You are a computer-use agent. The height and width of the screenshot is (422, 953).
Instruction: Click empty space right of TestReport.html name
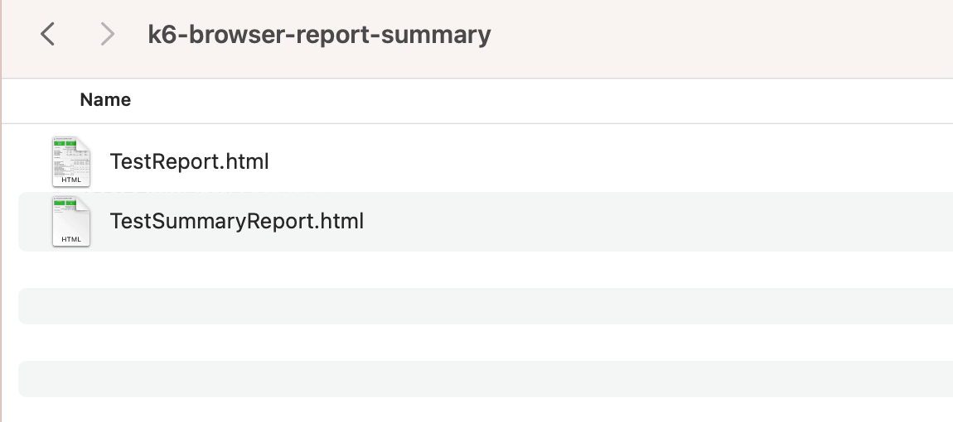[x=580, y=161]
